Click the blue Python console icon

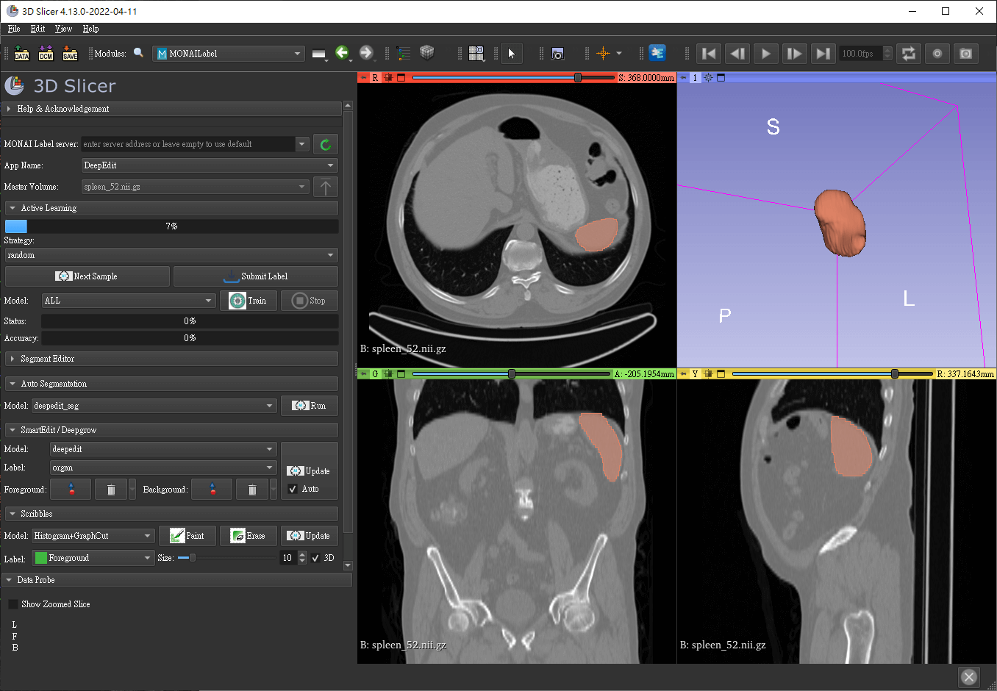coord(657,53)
